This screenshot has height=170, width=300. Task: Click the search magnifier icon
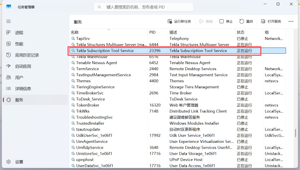[99, 7]
